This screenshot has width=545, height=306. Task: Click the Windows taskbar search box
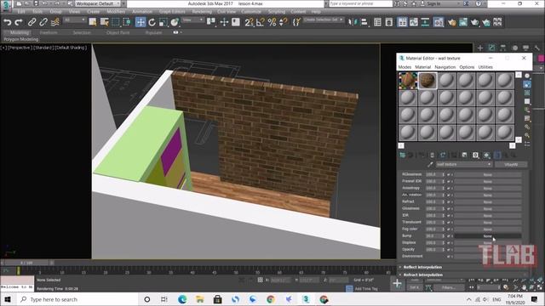point(77,299)
